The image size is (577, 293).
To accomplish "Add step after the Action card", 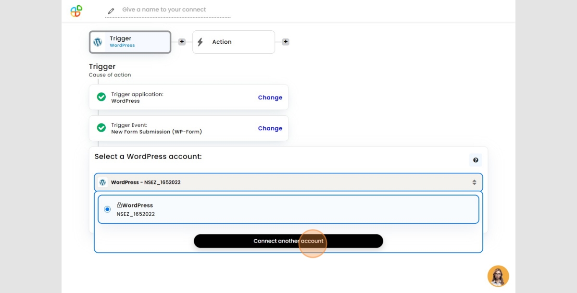I will (x=286, y=42).
